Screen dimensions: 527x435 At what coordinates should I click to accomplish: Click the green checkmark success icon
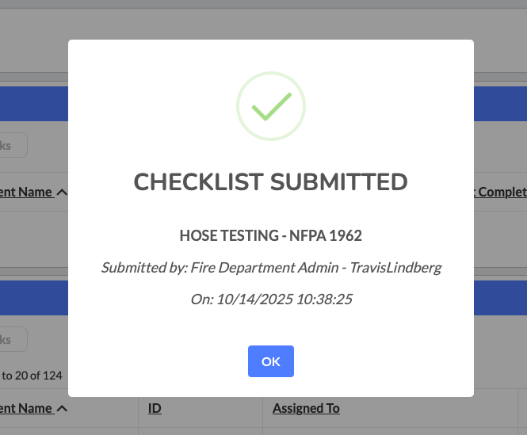coord(271,106)
